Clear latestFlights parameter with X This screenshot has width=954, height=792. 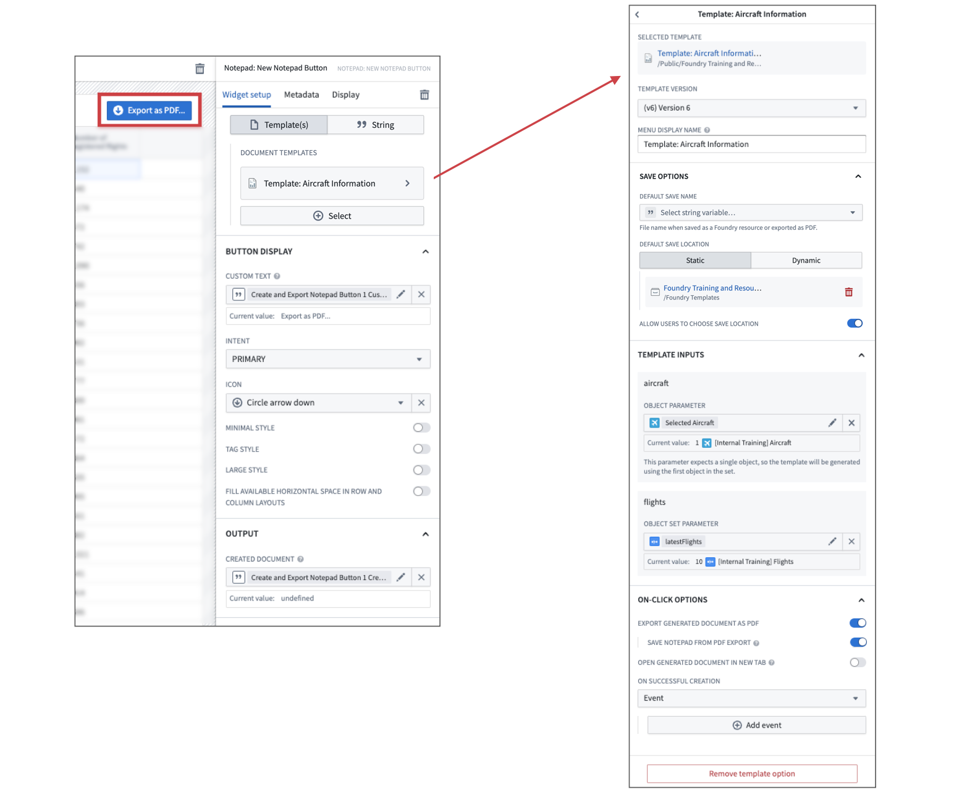pyautogui.click(x=851, y=541)
